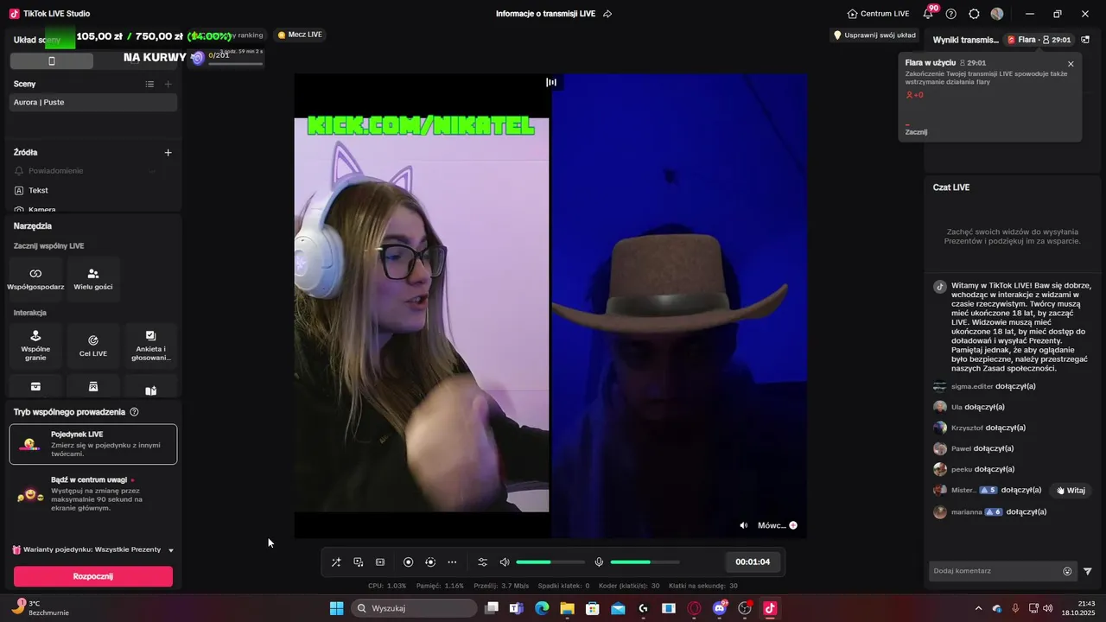Click the Wyszukaj taskbar search box
The image size is (1106, 622).
414,608
